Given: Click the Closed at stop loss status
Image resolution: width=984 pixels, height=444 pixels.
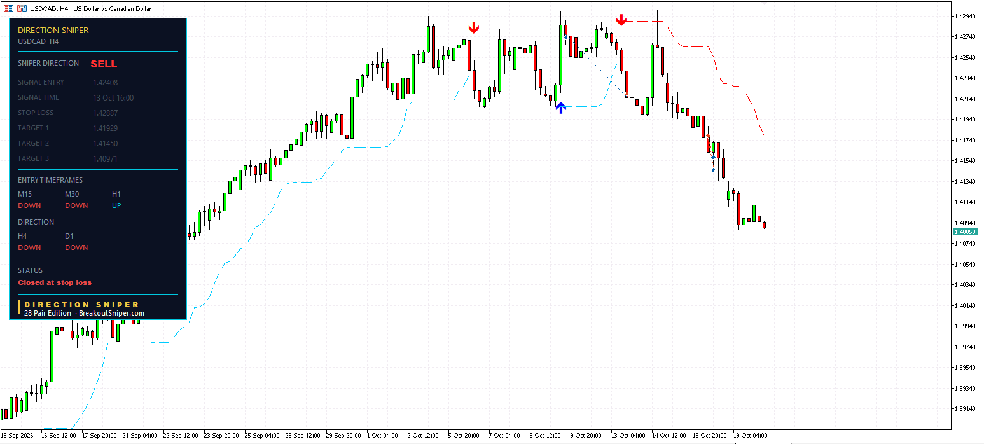Looking at the screenshot, I should (x=55, y=282).
